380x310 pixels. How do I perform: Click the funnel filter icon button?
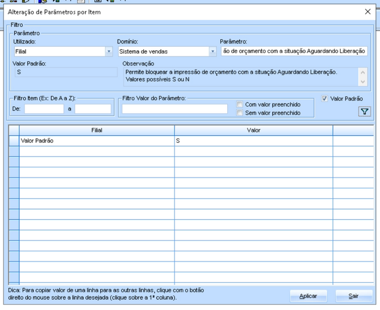(x=365, y=111)
